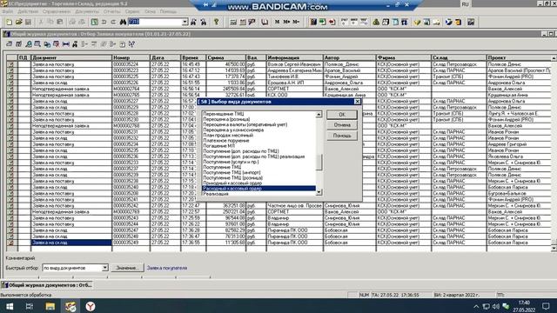This screenshot has width=557, height=313.
Task: Click the Undo arrow toolbar icon
Action: coord(104,22)
